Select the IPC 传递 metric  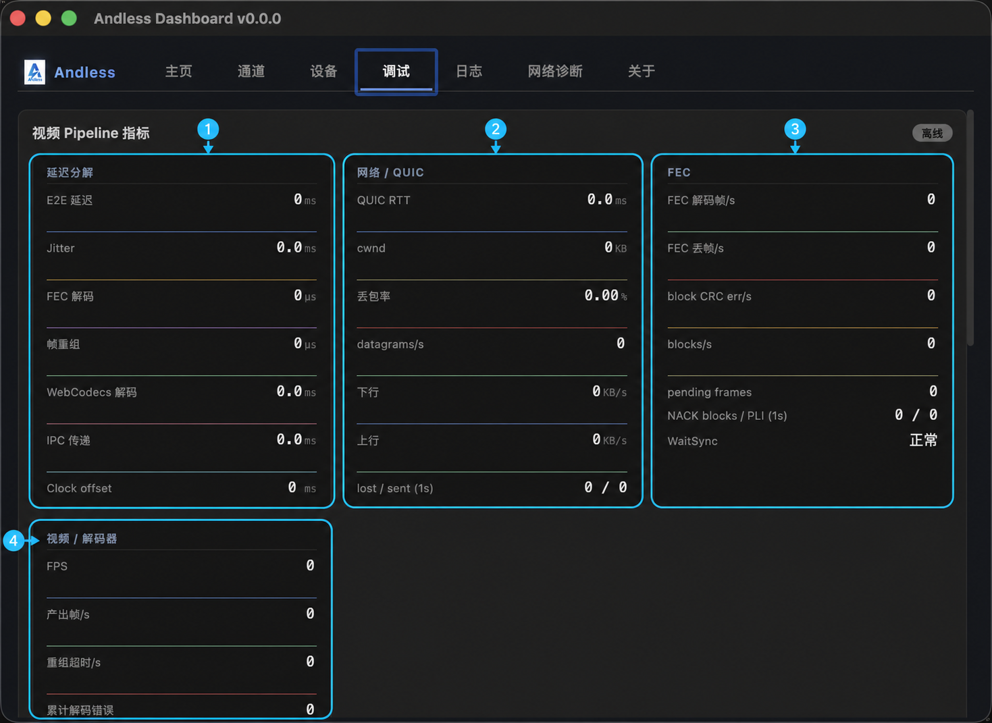[182, 440]
